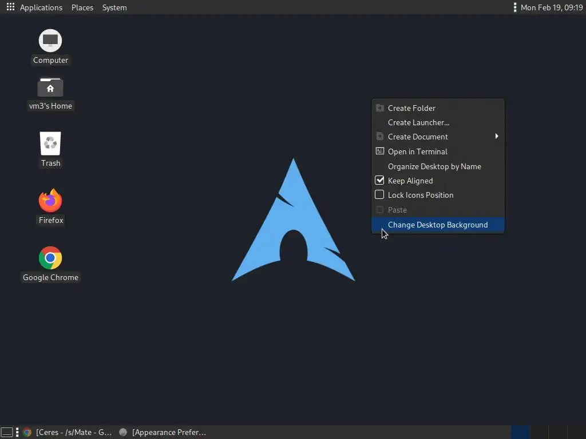Click Change Desktop Background entry
Image resolution: width=586 pixels, height=439 pixels.
[x=438, y=225]
